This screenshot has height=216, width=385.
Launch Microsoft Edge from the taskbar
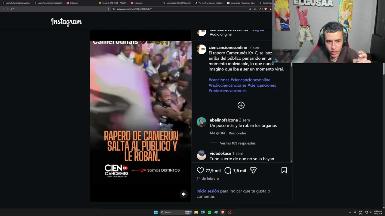coord(203,212)
